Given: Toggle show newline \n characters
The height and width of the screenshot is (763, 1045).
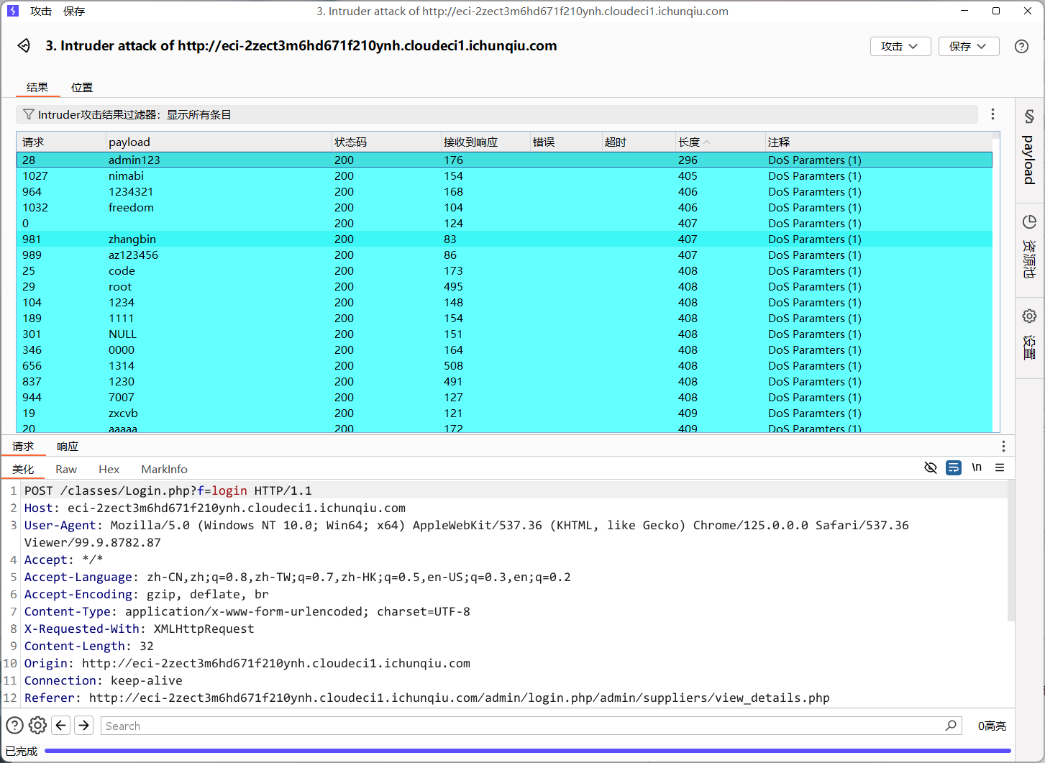Looking at the screenshot, I should (x=977, y=468).
